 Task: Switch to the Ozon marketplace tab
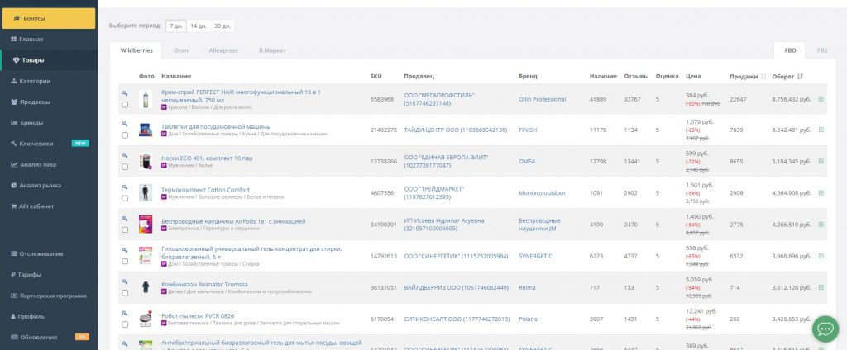tap(180, 50)
